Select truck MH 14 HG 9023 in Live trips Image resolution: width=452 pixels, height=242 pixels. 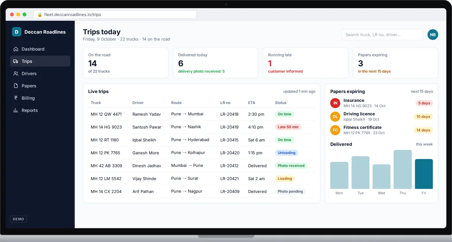point(106,127)
